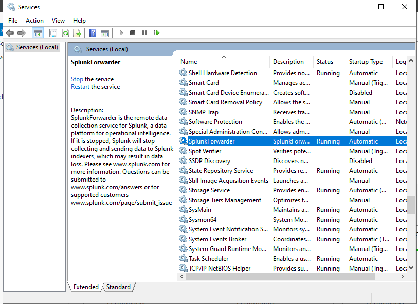The image size is (418, 304).
Task: Click the horizontal scrollbar thumb
Action: point(281,277)
